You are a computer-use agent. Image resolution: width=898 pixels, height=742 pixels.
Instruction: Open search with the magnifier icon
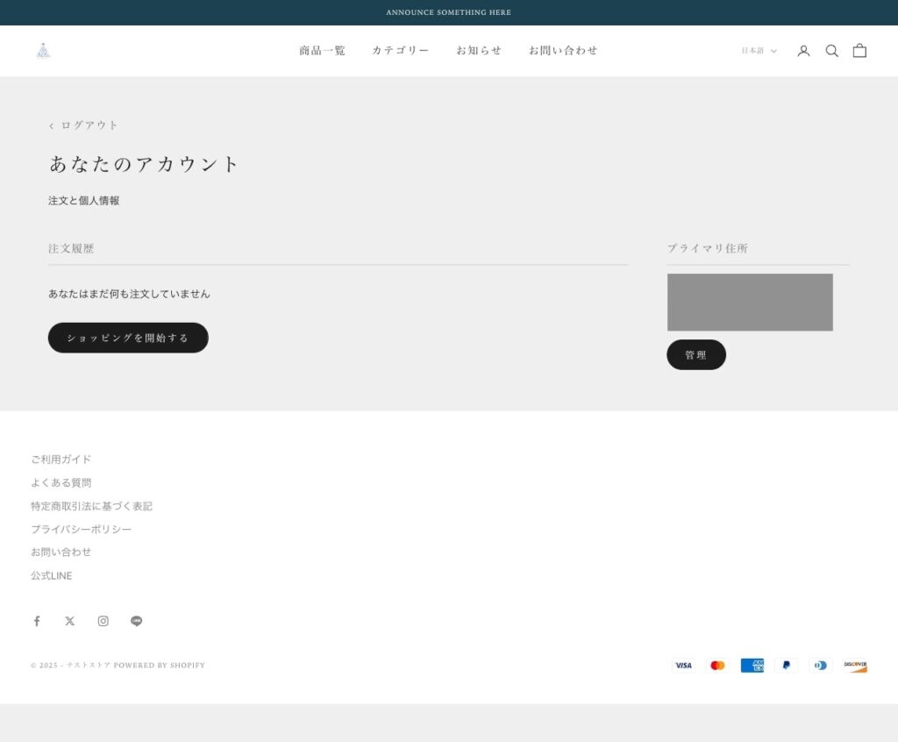[831, 51]
